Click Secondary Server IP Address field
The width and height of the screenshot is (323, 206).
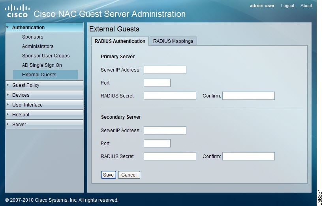(x=165, y=130)
